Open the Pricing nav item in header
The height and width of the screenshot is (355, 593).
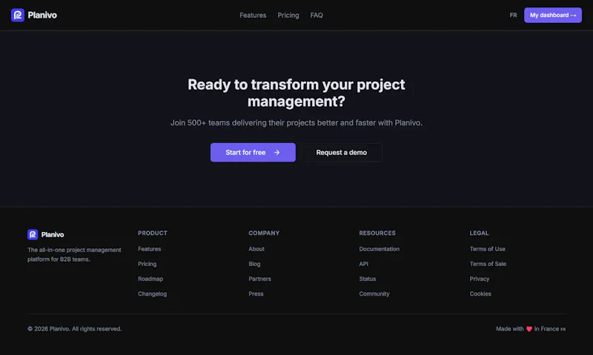pyautogui.click(x=288, y=15)
